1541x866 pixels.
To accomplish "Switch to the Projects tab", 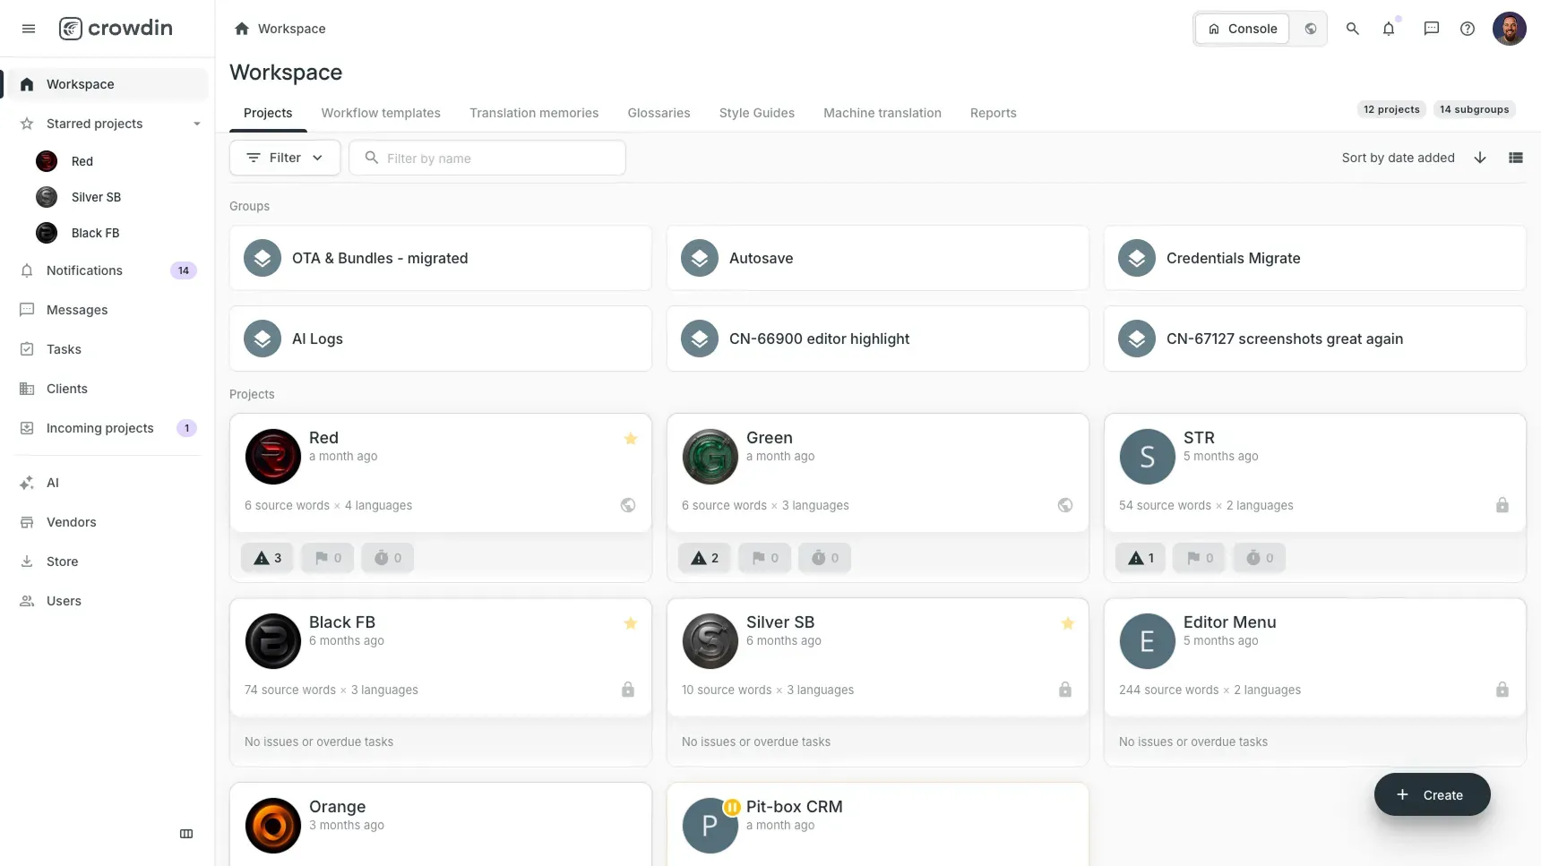I will pyautogui.click(x=268, y=113).
